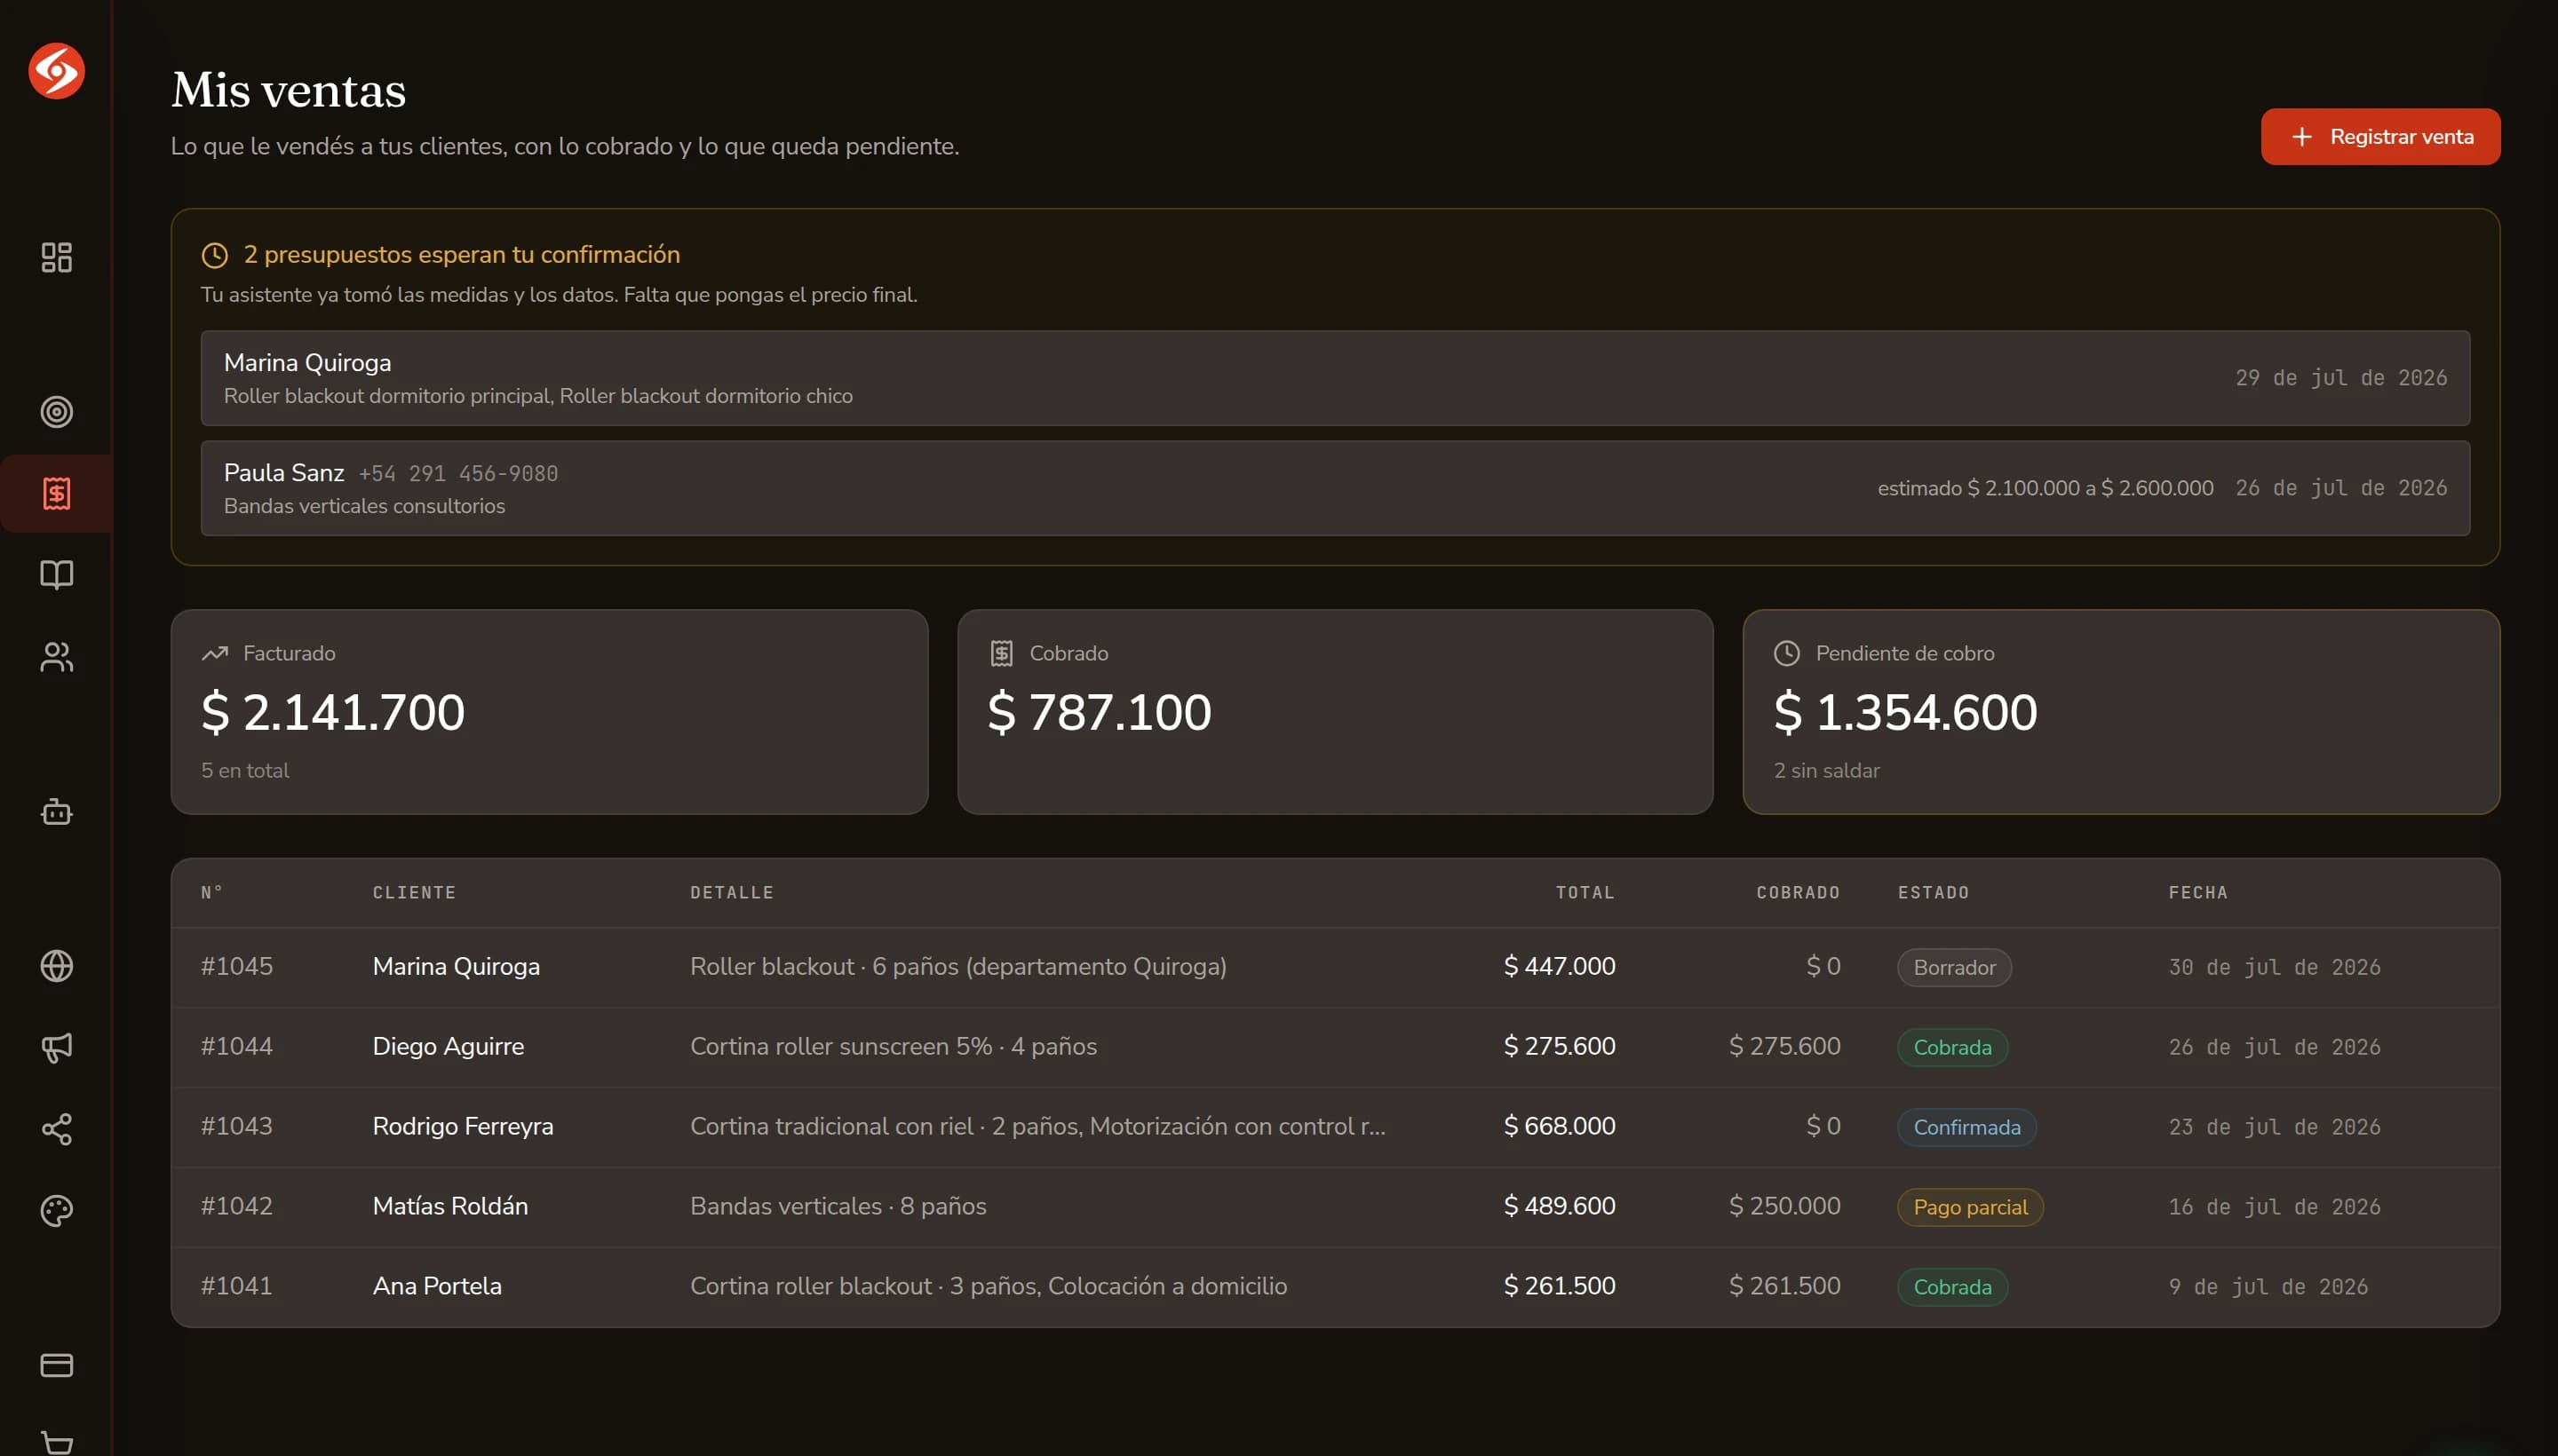Click the Pago parcial status badge

point(1970,1207)
